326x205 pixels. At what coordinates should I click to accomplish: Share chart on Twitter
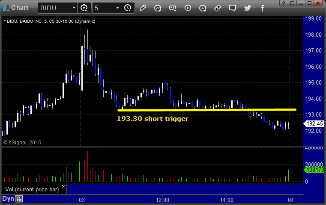pyautogui.click(x=248, y=8)
